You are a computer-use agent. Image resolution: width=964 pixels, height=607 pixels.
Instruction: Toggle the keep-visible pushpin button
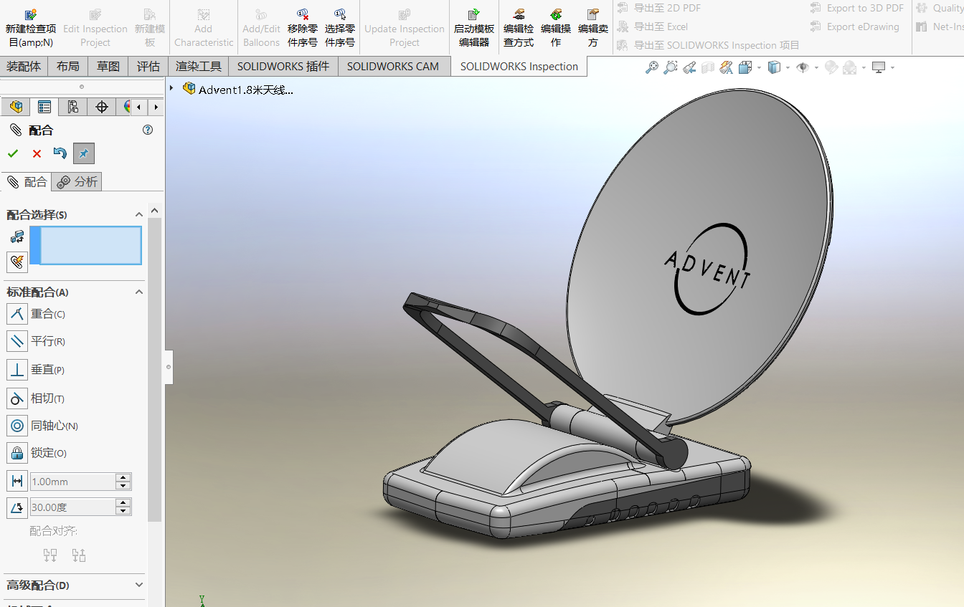coord(83,153)
